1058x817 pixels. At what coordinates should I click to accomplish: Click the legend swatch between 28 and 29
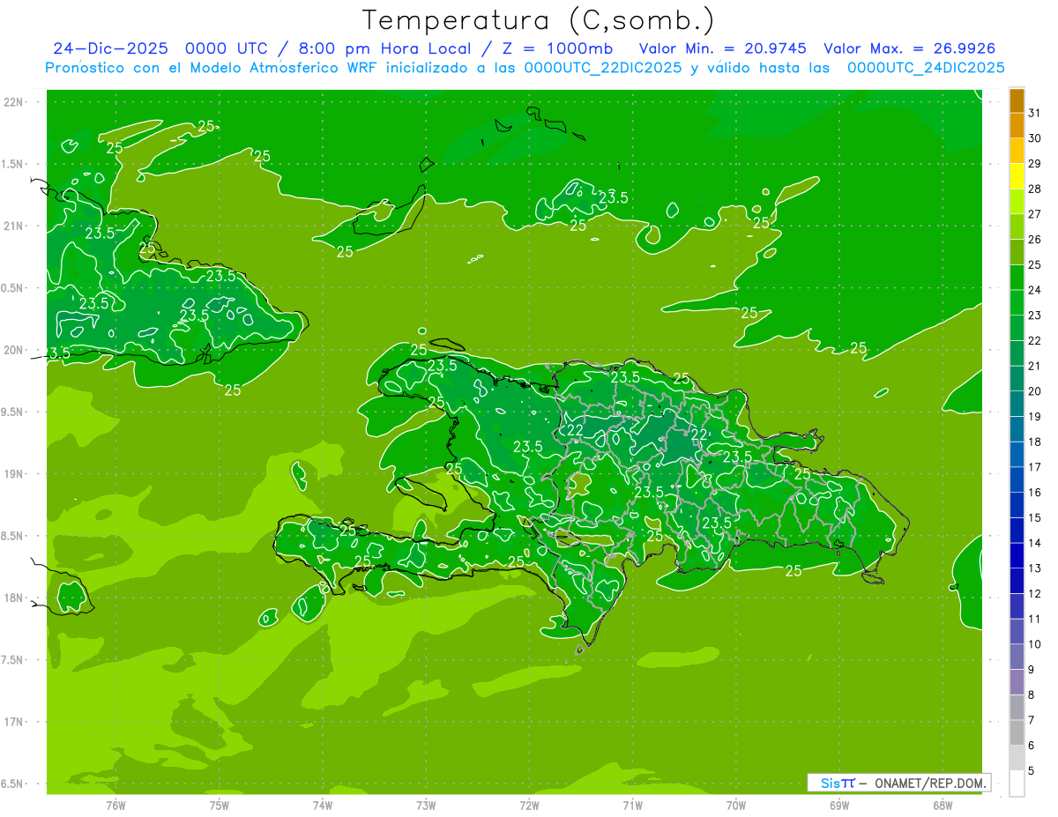tap(1017, 176)
